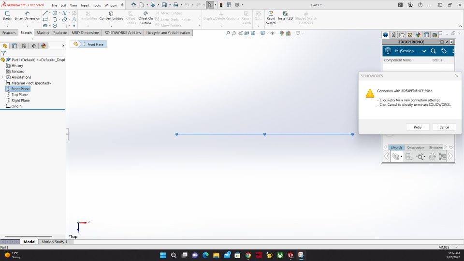This screenshot has width=464, height=261.
Task: Select the sketch Text tool
Action: 74,19
